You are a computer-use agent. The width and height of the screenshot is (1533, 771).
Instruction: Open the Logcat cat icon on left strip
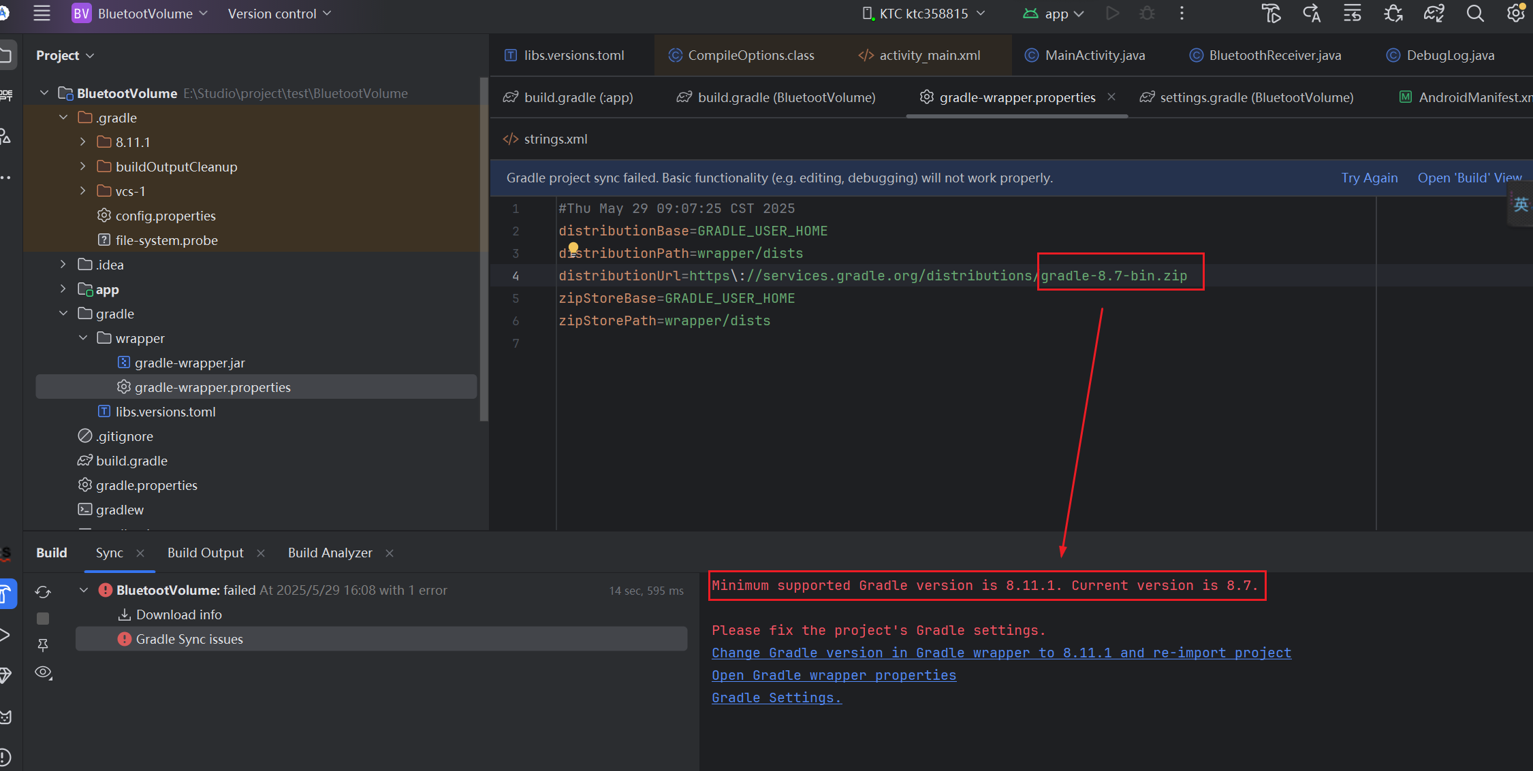pyautogui.click(x=5, y=717)
